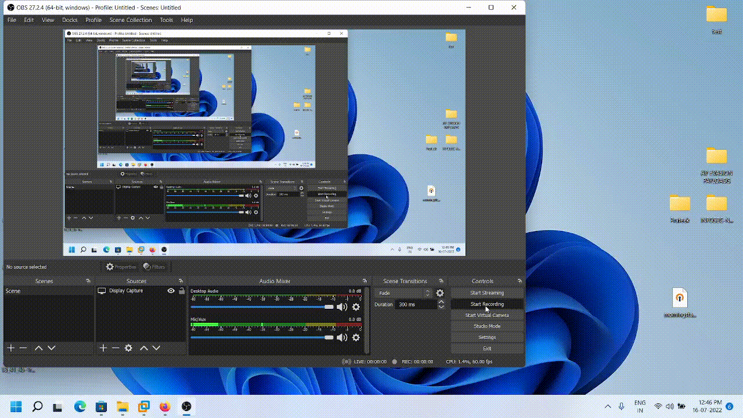Increase transition Duration with the up arrow
Image resolution: width=743 pixels, height=418 pixels.
tap(441, 302)
